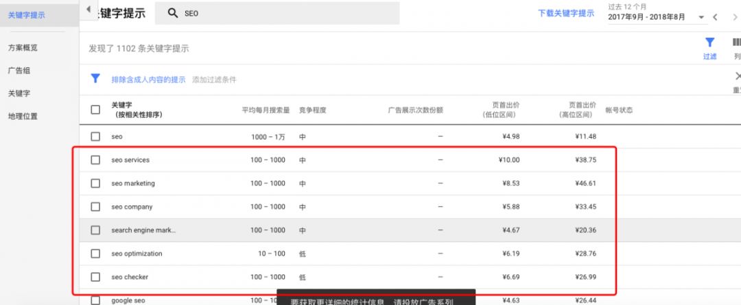Click the funnel icon beside the exclusion filter
The image size is (741, 305).
pos(96,79)
